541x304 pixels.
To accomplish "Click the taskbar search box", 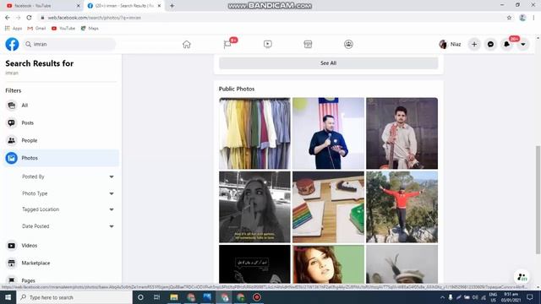I will pyautogui.click(x=74, y=297).
